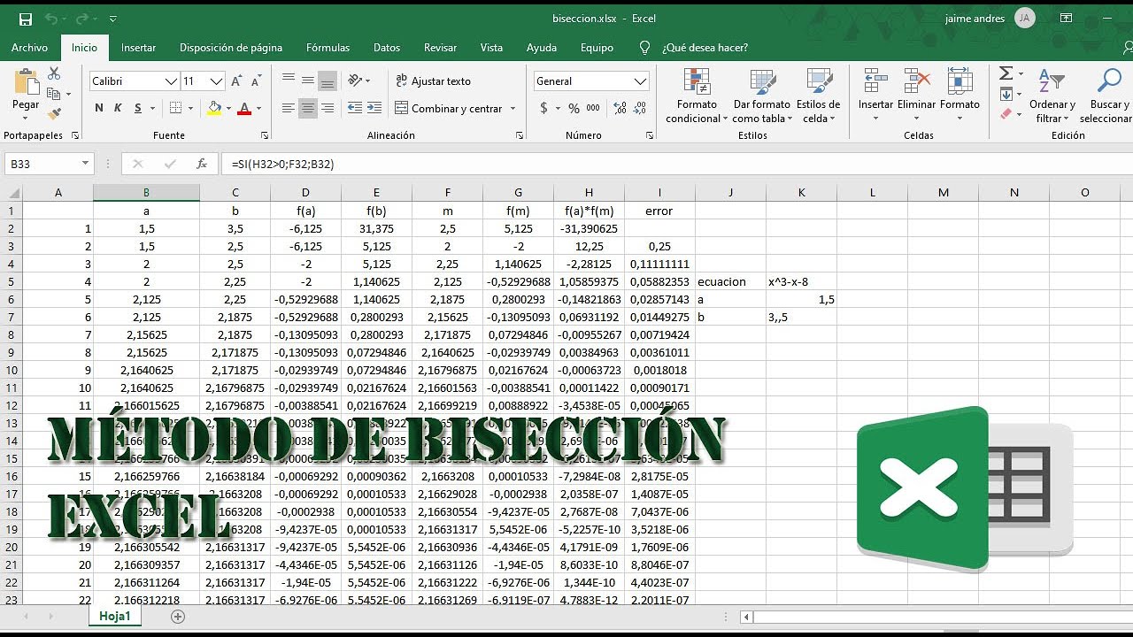The image size is (1133, 637).
Task: Click the Copy icon
Action: pyautogui.click(x=55, y=94)
